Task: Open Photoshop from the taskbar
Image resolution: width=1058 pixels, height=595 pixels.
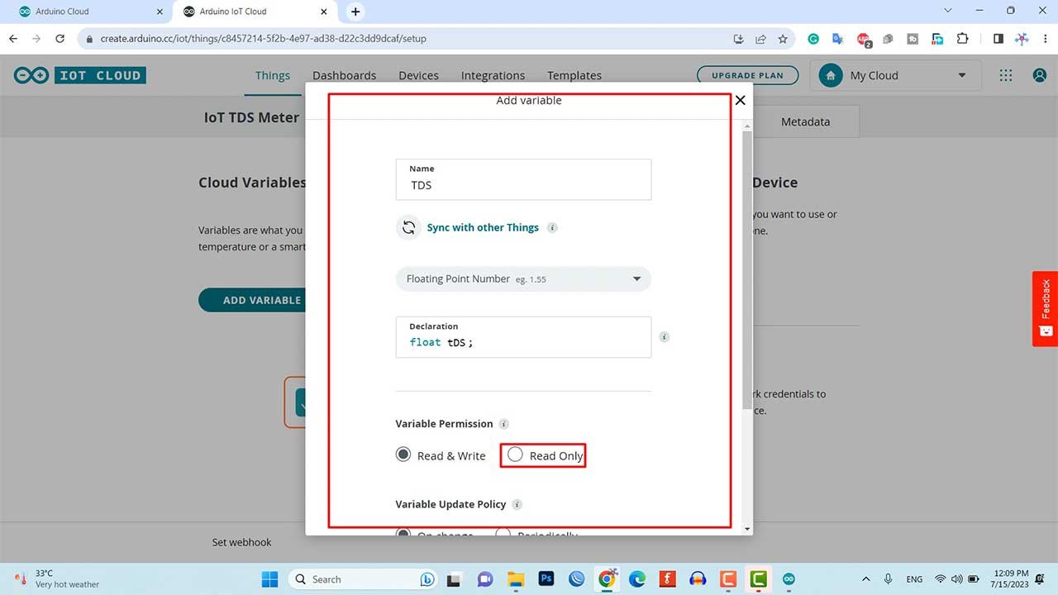Action: pos(546,579)
